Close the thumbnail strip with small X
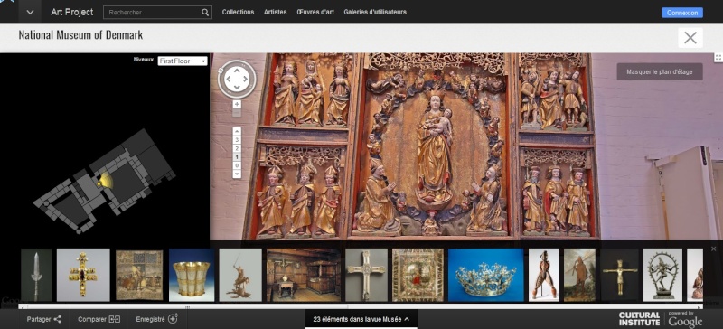The image size is (723, 329). tap(714, 249)
